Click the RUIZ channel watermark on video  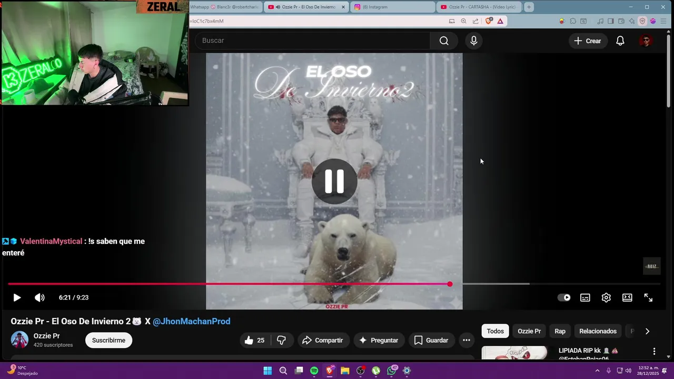[x=652, y=266]
